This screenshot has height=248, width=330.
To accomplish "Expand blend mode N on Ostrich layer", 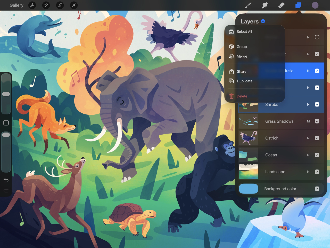I will (x=308, y=138).
